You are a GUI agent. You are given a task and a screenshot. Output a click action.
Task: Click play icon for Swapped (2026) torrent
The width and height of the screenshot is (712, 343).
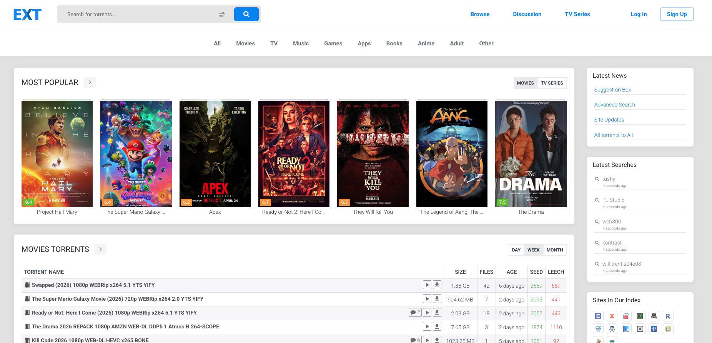pos(427,285)
